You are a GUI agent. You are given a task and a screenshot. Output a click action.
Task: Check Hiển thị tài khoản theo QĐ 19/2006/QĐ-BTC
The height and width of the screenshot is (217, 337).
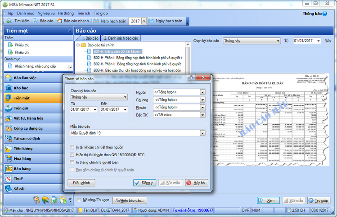coord(72,155)
